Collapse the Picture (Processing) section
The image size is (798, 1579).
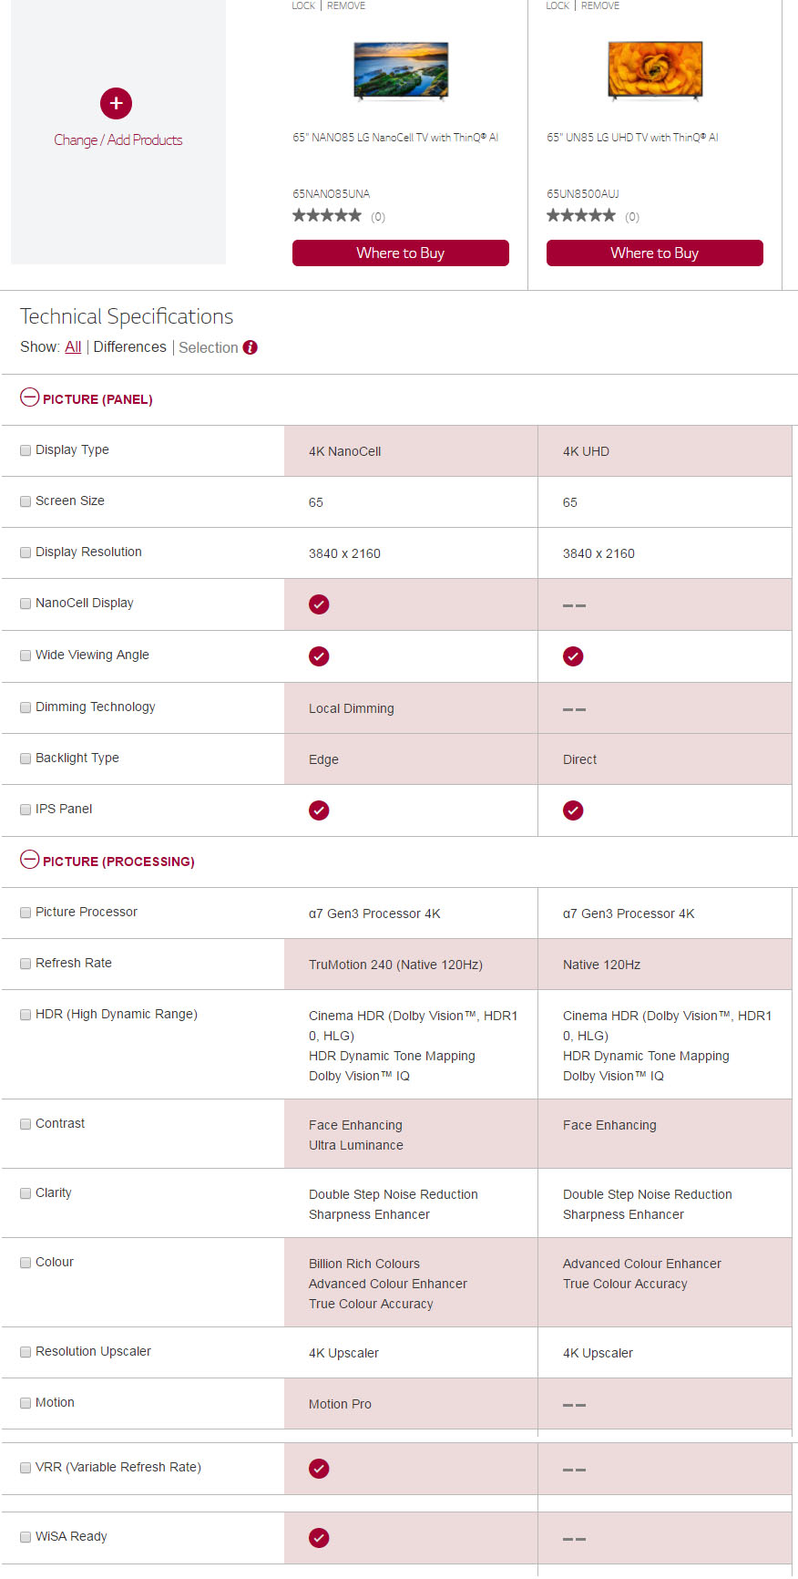(30, 861)
